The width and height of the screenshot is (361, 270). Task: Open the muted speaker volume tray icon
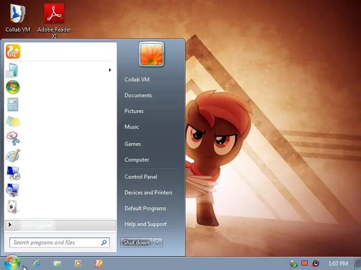coord(315,263)
